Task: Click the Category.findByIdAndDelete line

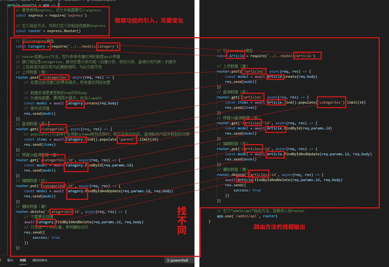Action: point(84,222)
